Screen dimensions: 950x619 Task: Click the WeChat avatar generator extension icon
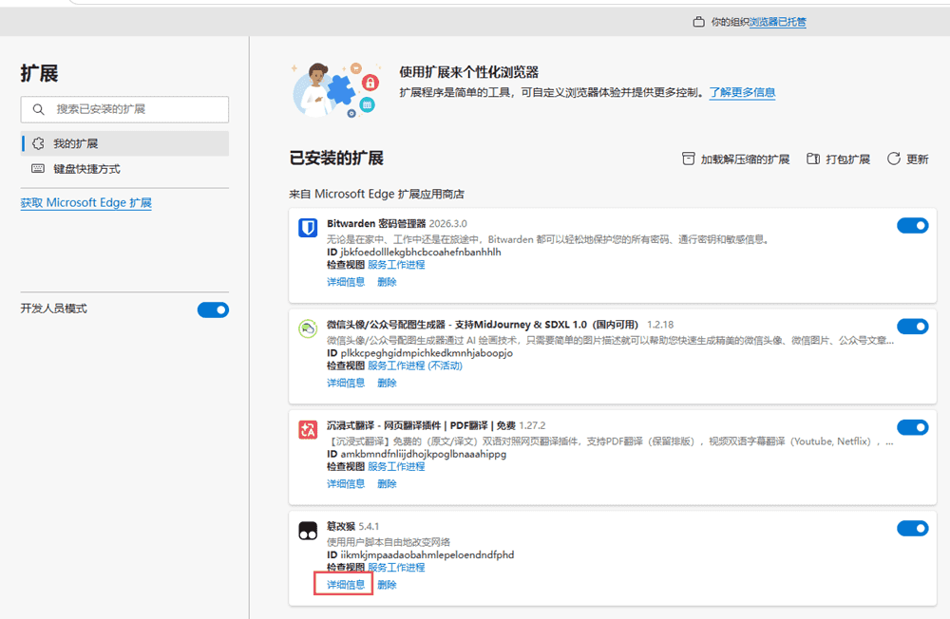coord(308,329)
